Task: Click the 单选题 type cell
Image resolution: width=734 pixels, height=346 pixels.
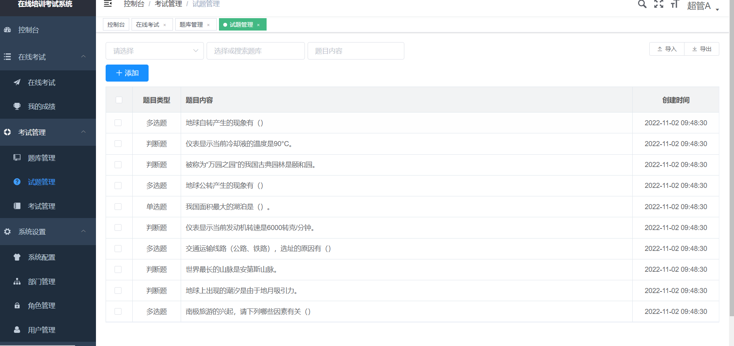Action: coord(156,206)
